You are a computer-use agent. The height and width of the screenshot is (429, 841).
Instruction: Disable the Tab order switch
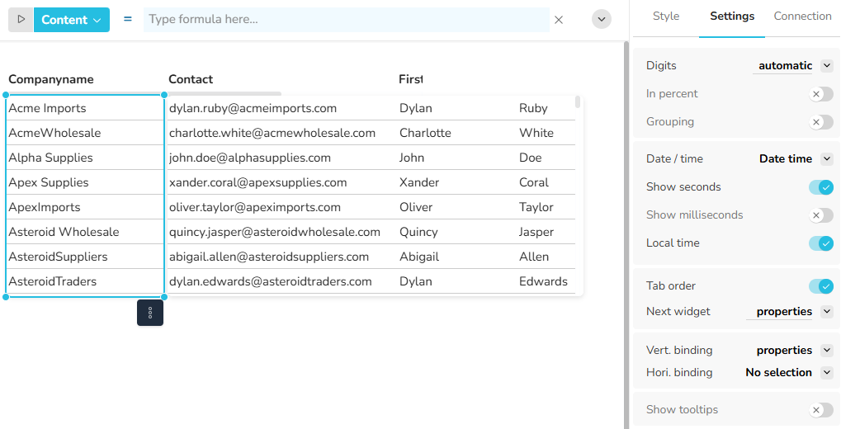tap(820, 286)
